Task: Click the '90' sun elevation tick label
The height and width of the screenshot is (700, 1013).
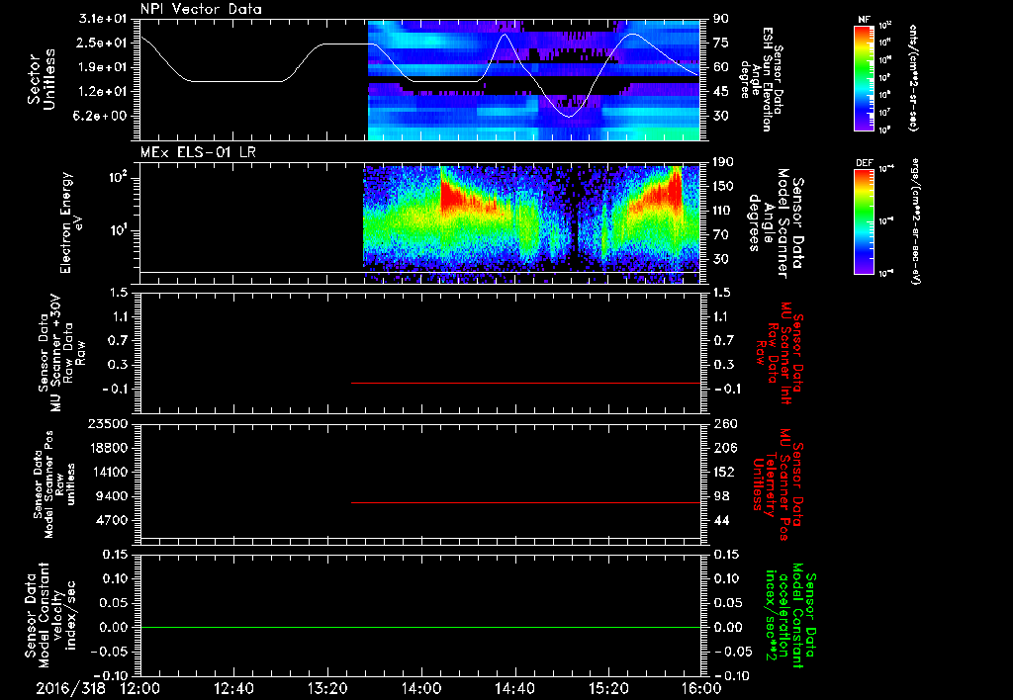Action: (x=721, y=19)
